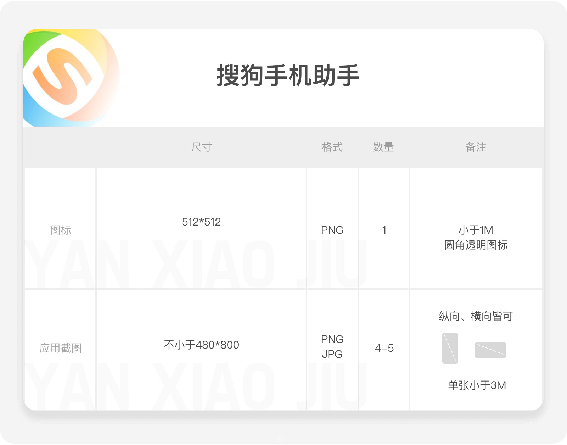
Task: Click the 不小于480*800 size cell
Action: [201, 345]
